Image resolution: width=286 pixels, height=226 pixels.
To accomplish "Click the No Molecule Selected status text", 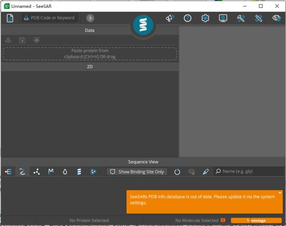I will pyautogui.click(x=197, y=220).
